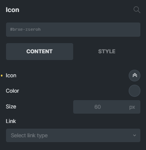Click the Select link type placeholder text
146x150 pixels.
pyautogui.click(x=29, y=135)
